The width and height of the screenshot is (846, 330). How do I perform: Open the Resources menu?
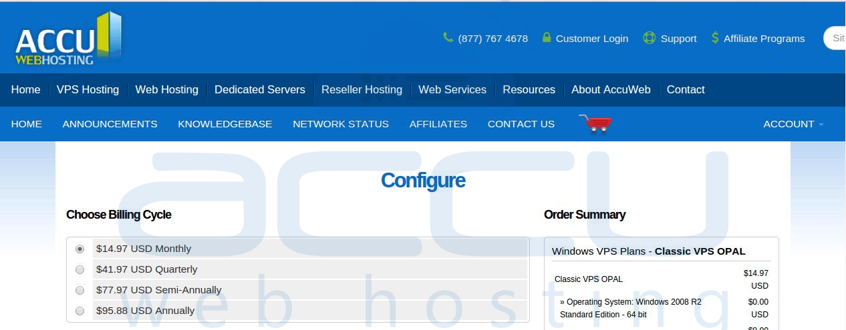point(529,89)
